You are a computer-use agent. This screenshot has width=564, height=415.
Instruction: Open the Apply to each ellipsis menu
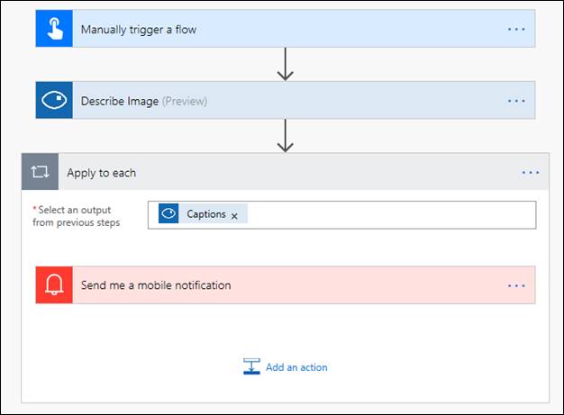point(530,172)
